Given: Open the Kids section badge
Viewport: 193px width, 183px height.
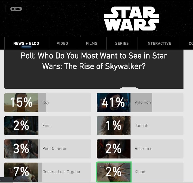Looking at the screenshot, I should click(16, 9).
